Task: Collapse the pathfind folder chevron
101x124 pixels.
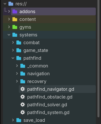Action: (x=13, y=58)
